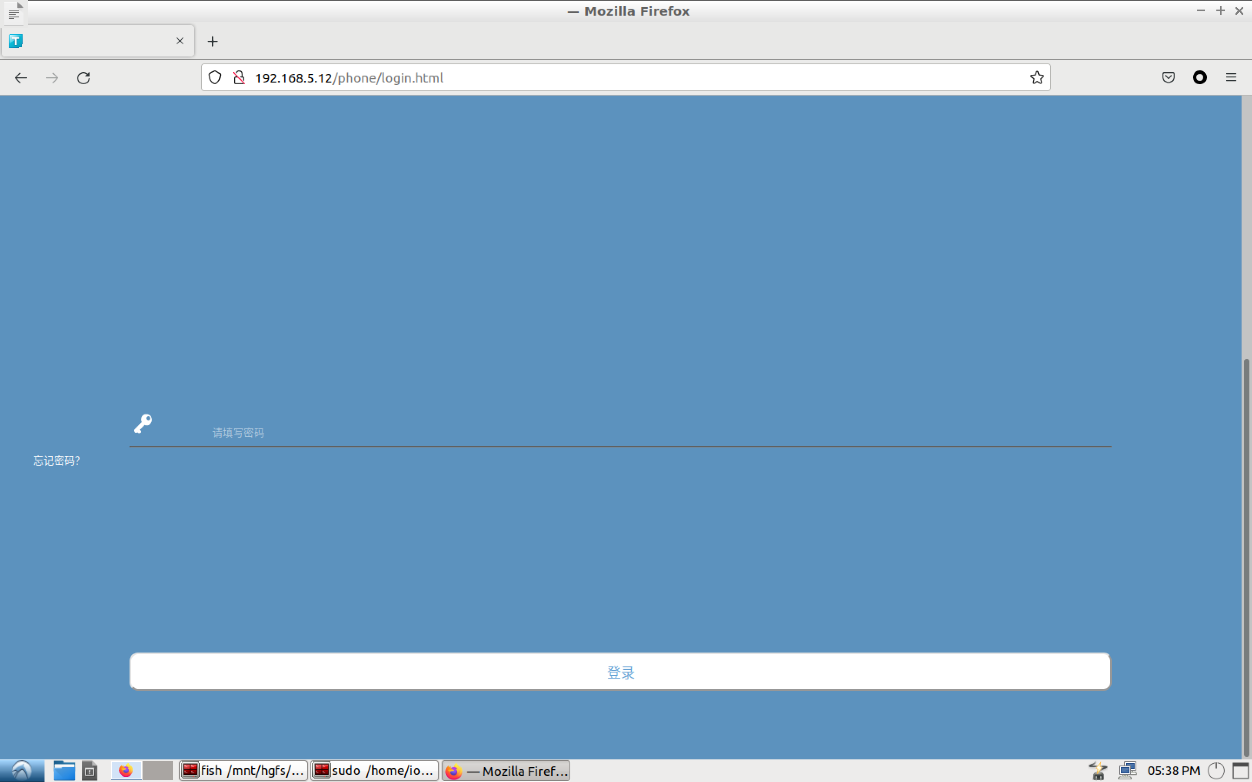Open the Firefox hamburger menu

coord(1231,78)
